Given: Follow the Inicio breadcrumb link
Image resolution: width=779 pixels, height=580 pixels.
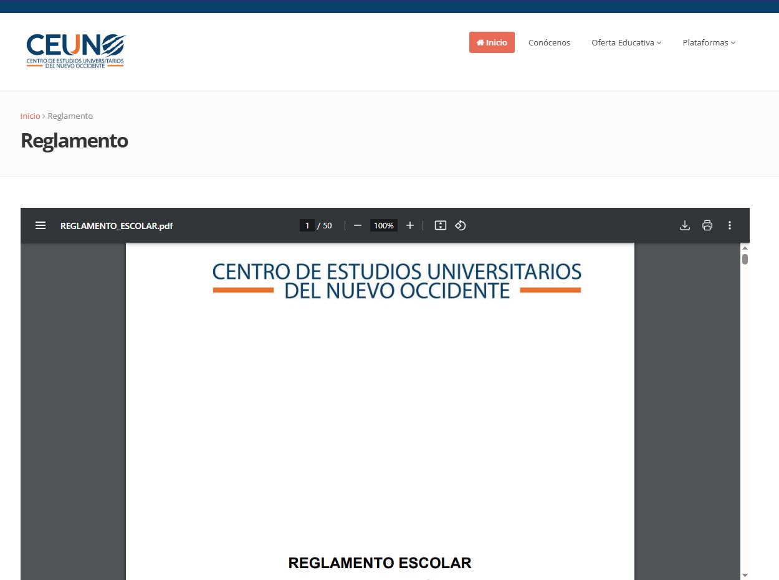Looking at the screenshot, I should [x=30, y=116].
